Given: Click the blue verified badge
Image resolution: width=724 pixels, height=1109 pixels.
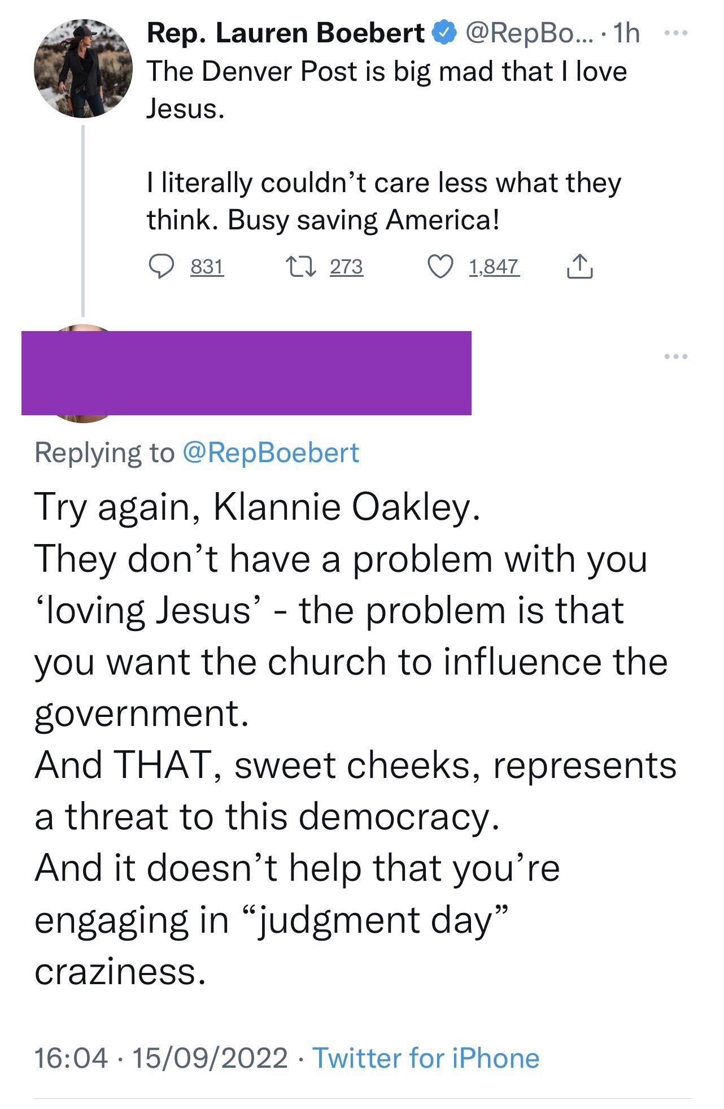Looking at the screenshot, I should pos(444,33).
